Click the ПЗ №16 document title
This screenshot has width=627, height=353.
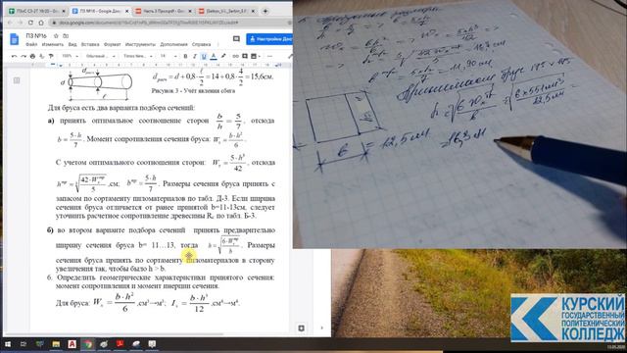(x=36, y=36)
